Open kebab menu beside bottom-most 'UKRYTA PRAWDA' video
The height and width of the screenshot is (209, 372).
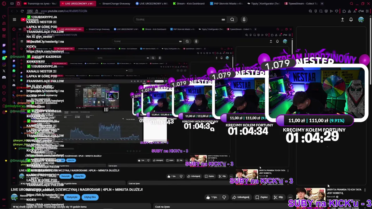pyautogui.click(x=365, y=190)
